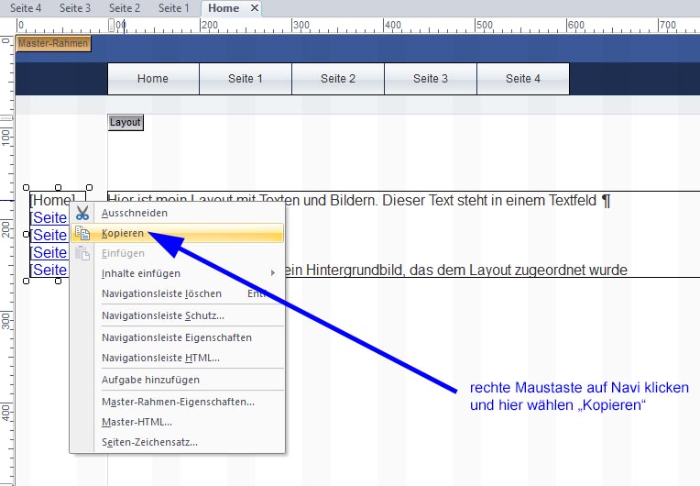
Task: Choose Kopieren from the context menu
Action: [x=123, y=234]
